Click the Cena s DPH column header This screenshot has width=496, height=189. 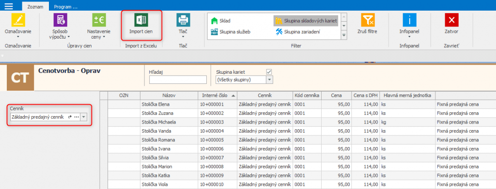tap(365, 95)
